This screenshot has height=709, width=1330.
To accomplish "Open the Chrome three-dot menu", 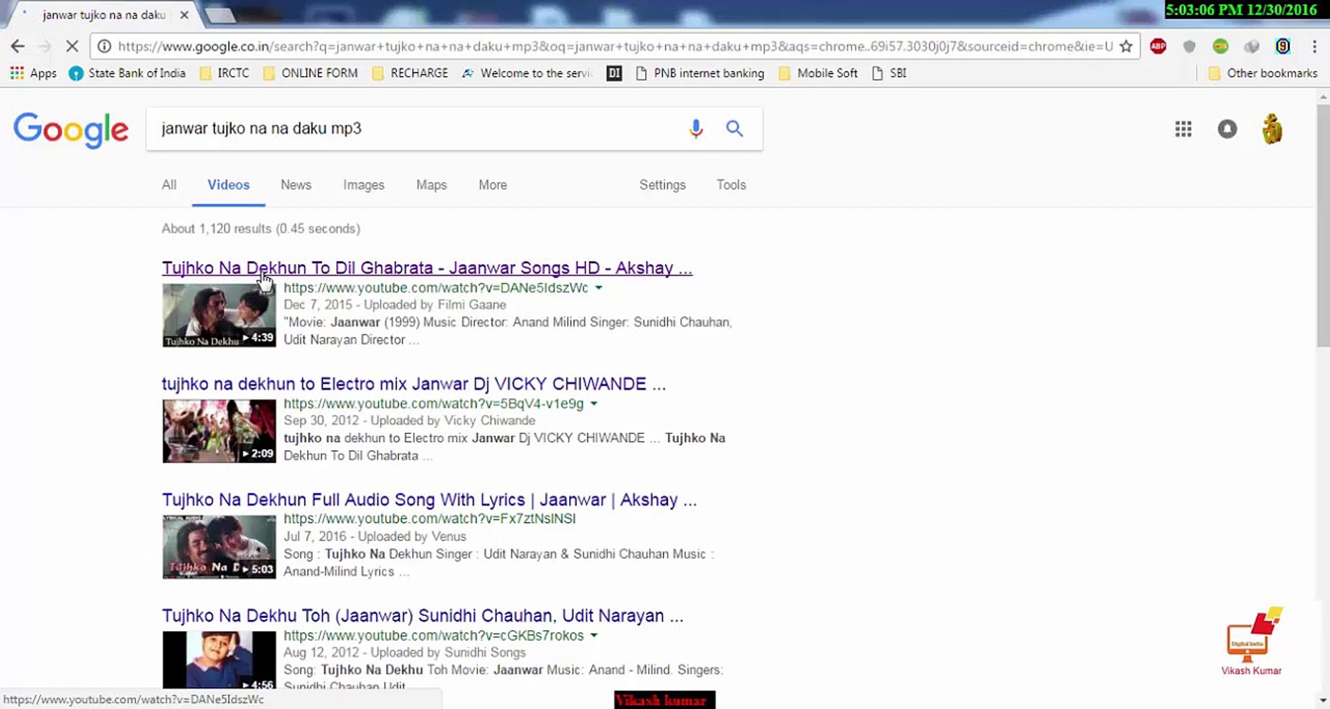I will 1314,46.
